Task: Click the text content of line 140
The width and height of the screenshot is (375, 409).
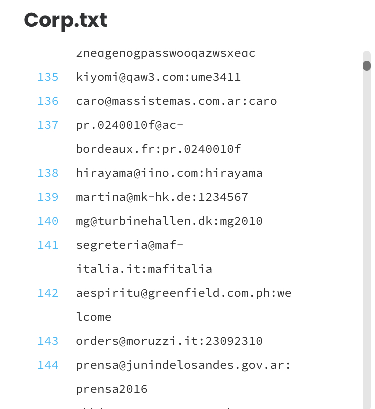Action: tap(169, 221)
